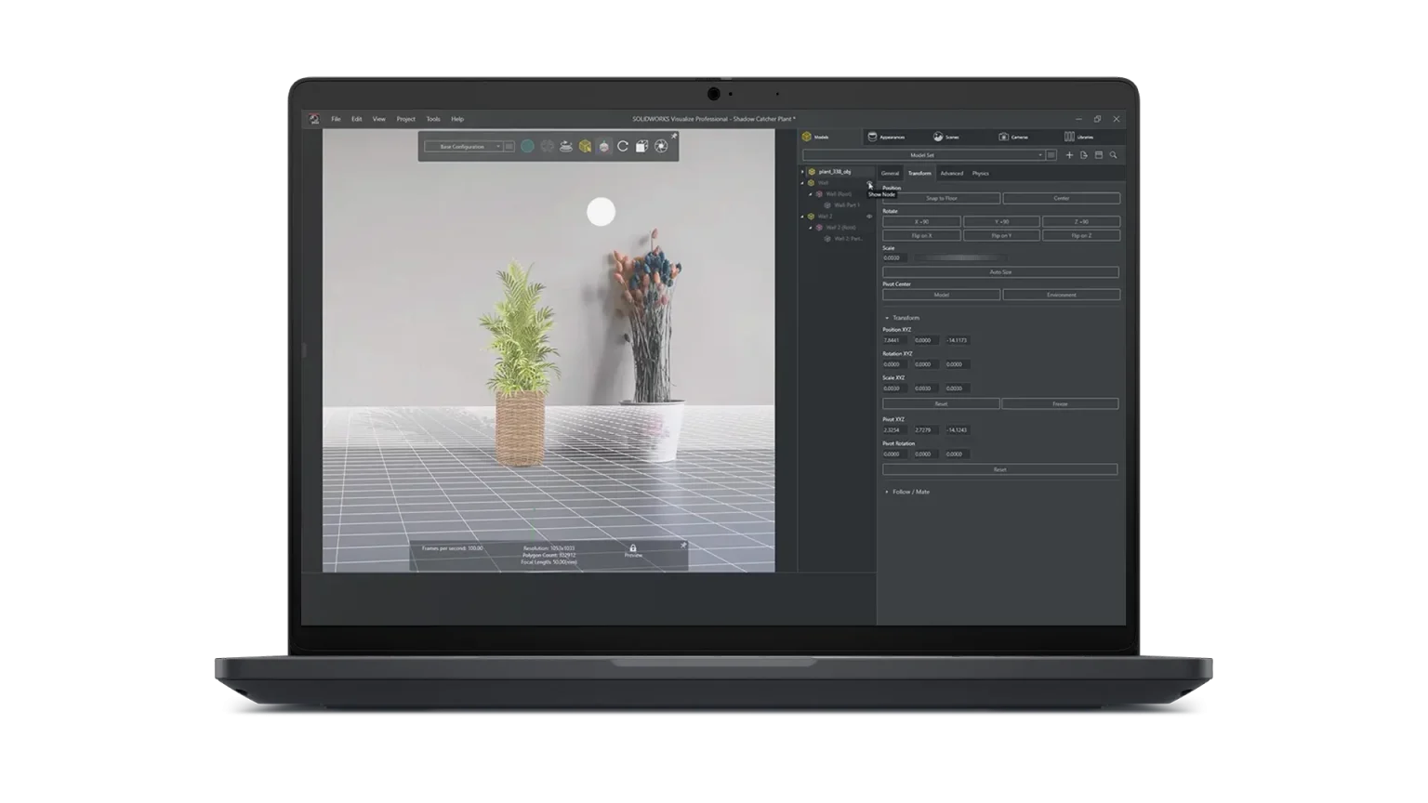The height and width of the screenshot is (803, 1428).
Task: Pin the viewport toolbar with pin icon
Action: [674, 137]
